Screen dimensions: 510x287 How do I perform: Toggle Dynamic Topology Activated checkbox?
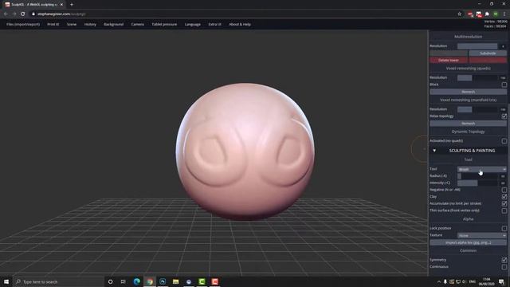(504, 141)
